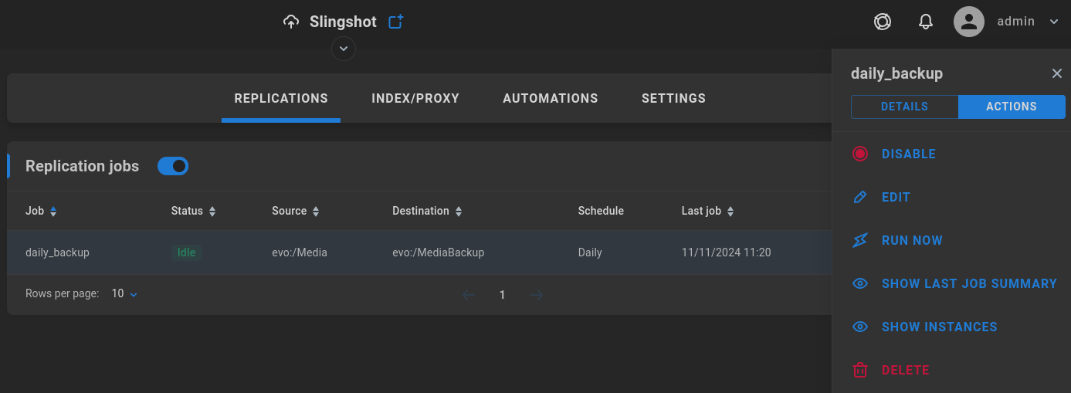Click the Run Now lightning icon
The image size is (1071, 393).
[x=860, y=240]
